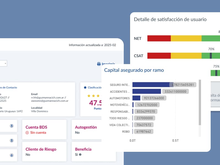This screenshot has width=220, height=165.
Task: Select the AUTOMOTORES bar
Action: (136, 98)
